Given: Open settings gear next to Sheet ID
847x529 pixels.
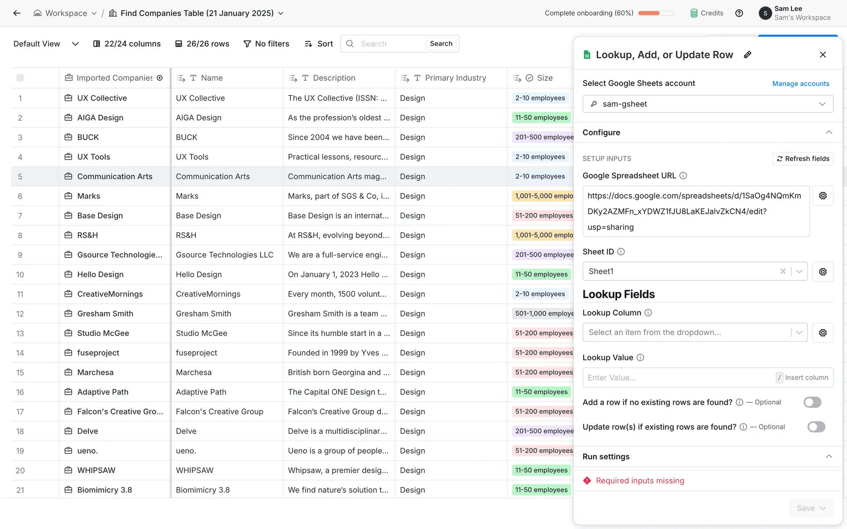Looking at the screenshot, I should coord(822,272).
